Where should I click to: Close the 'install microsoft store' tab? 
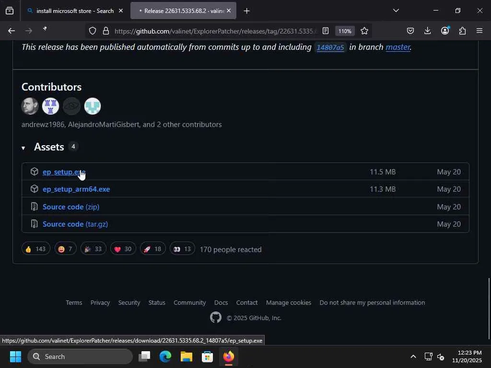click(121, 11)
